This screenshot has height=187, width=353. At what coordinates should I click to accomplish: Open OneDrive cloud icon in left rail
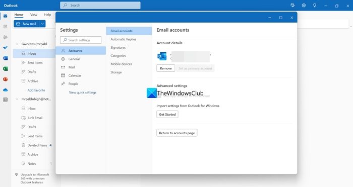[x=6, y=90]
